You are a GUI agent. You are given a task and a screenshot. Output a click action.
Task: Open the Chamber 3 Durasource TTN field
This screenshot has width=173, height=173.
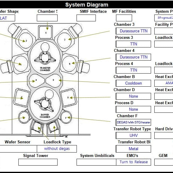pos(134,31)
